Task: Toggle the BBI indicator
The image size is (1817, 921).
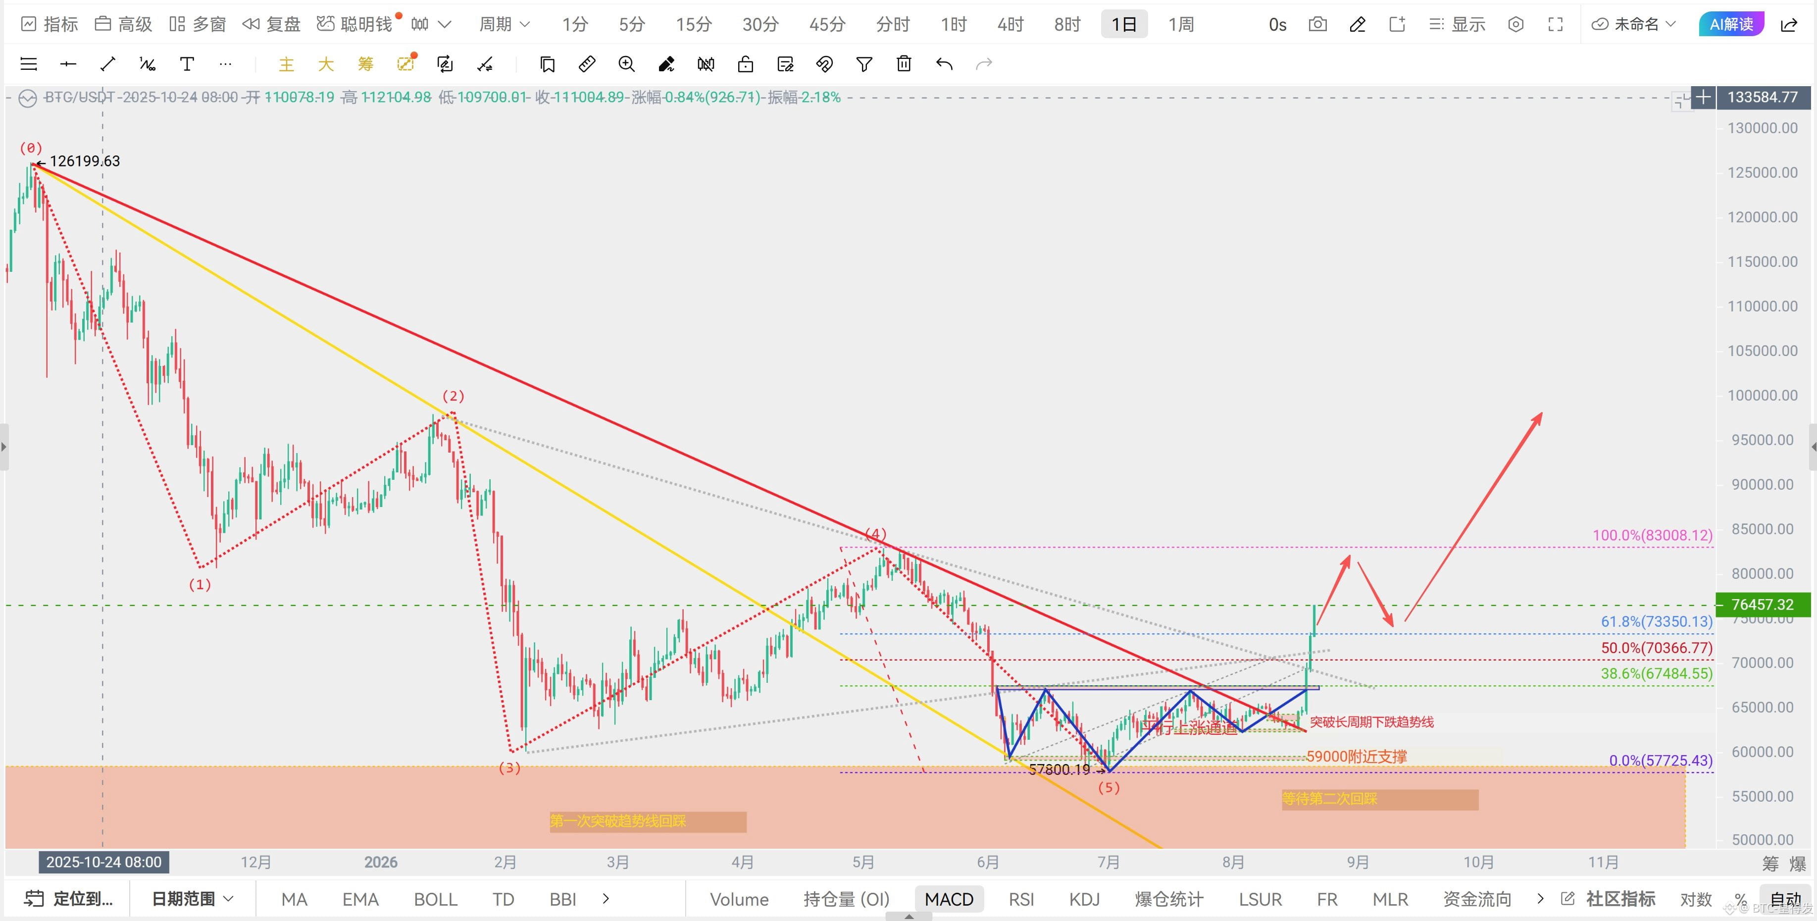Action: point(563,899)
